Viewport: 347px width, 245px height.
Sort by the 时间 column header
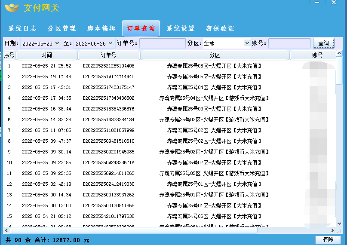tap(47, 55)
